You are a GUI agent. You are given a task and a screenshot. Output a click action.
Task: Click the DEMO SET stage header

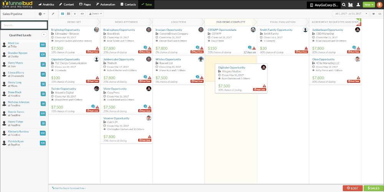tap(74, 22)
